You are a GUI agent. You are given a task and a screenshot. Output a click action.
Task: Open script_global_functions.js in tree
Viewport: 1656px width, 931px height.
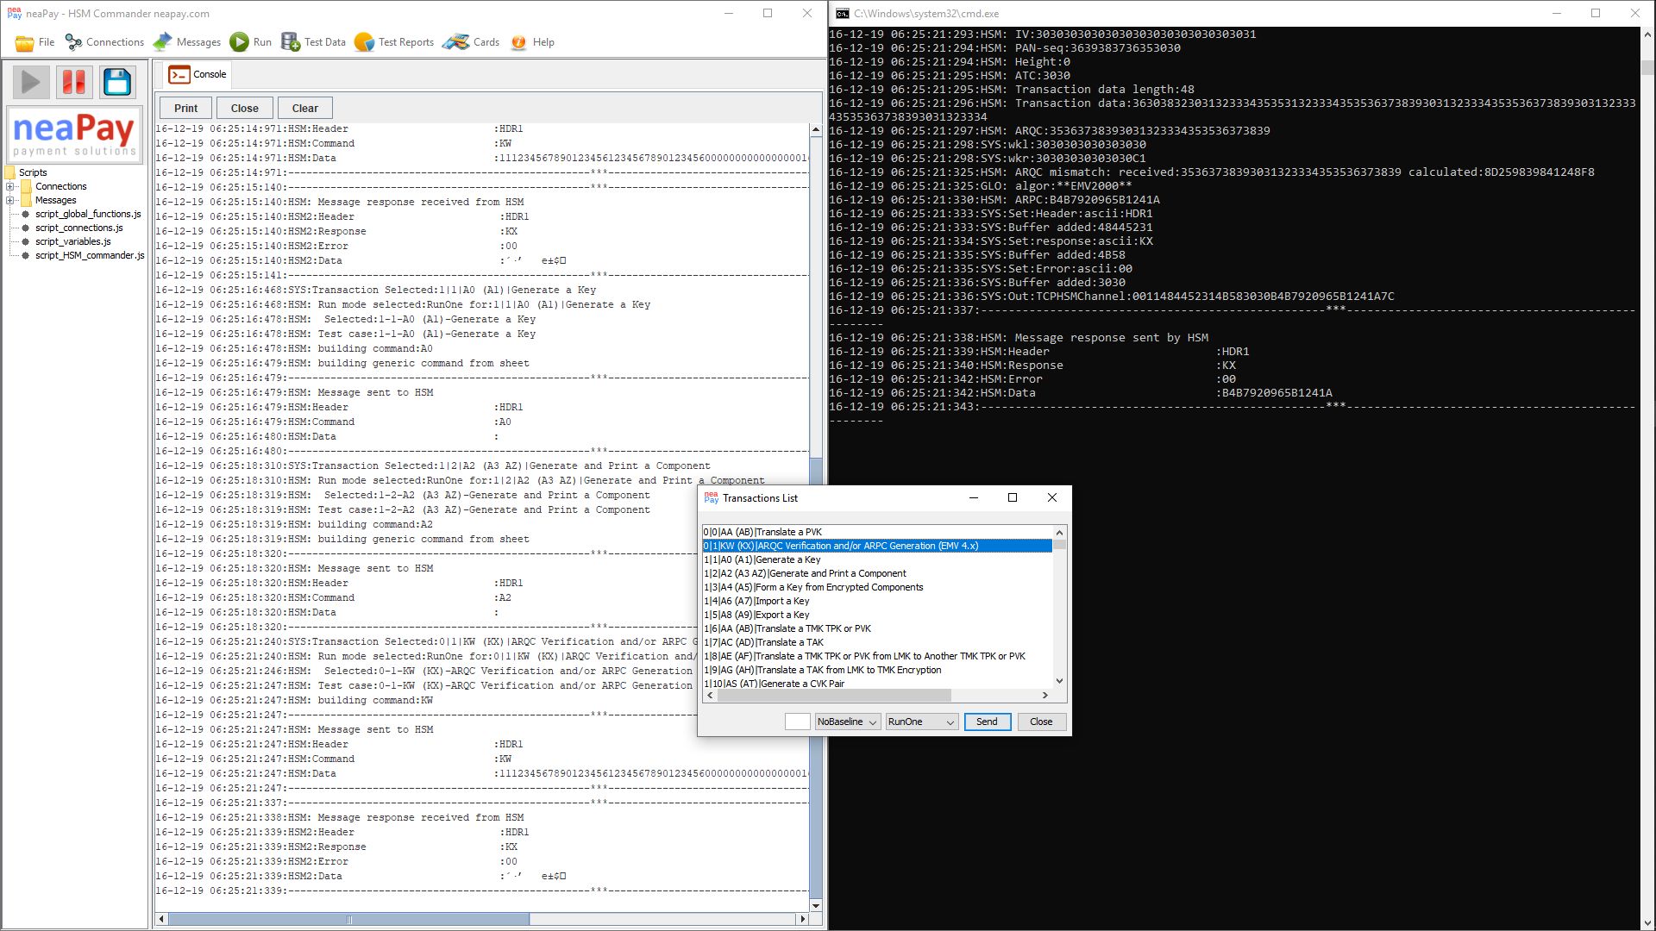click(88, 214)
